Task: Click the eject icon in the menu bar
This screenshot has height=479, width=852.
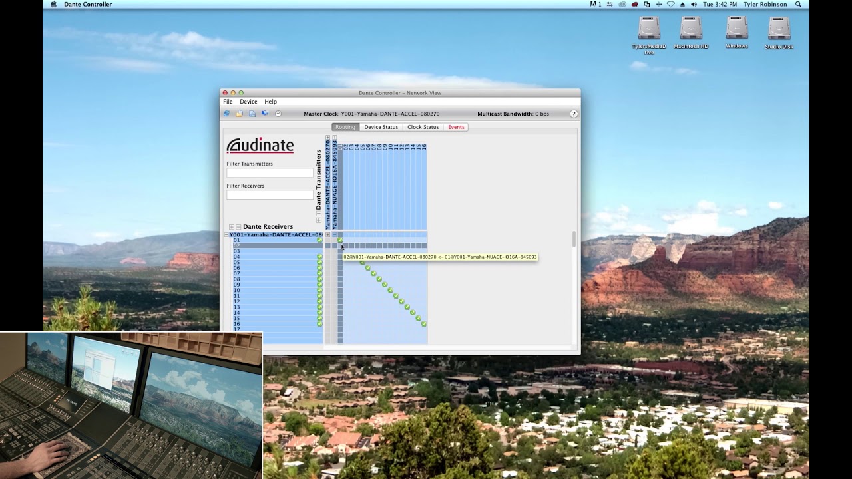Action: pos(682,4)
